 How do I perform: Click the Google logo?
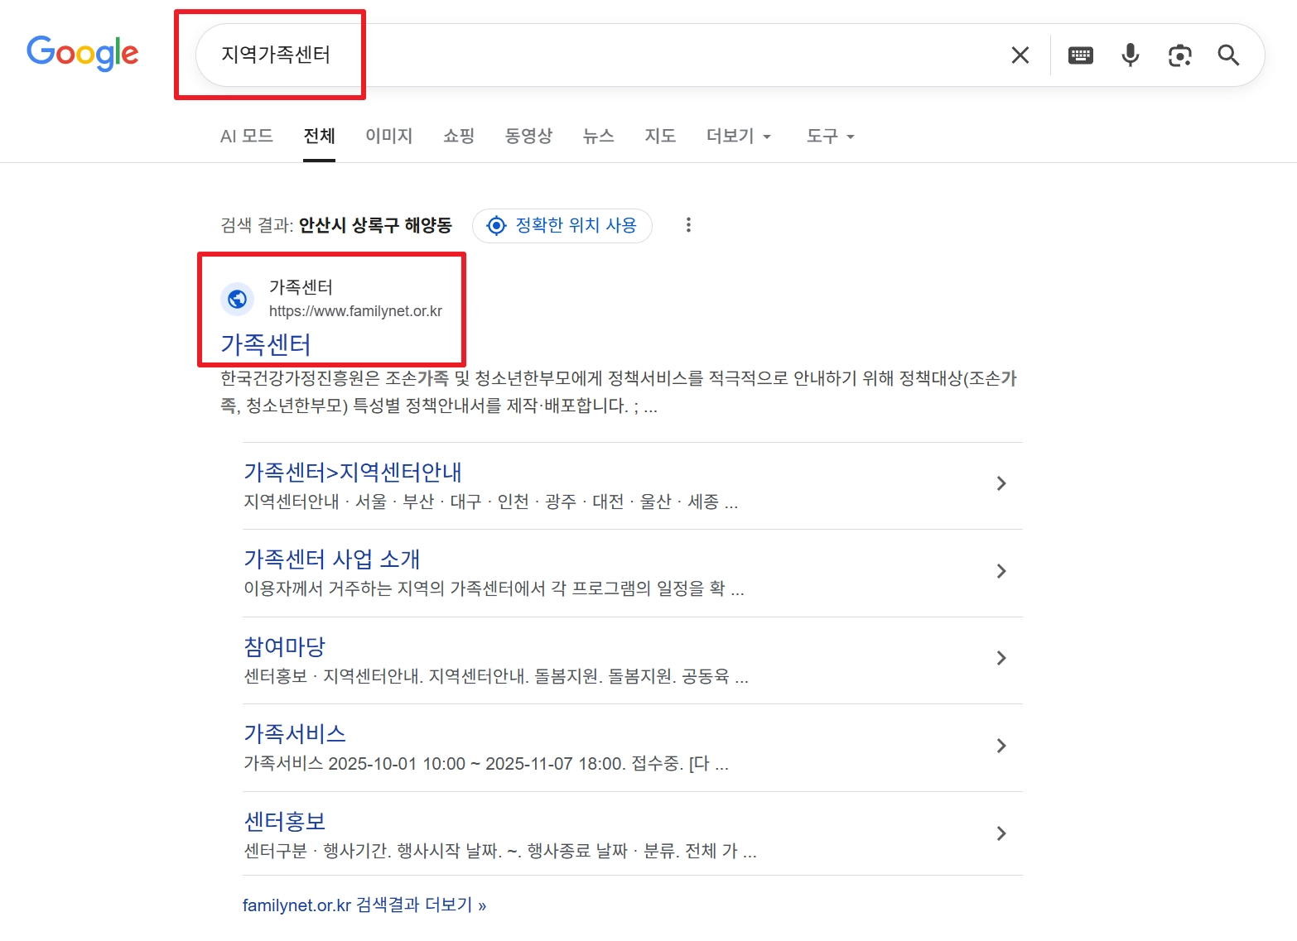pyautogui.click(x=82, y=53)
